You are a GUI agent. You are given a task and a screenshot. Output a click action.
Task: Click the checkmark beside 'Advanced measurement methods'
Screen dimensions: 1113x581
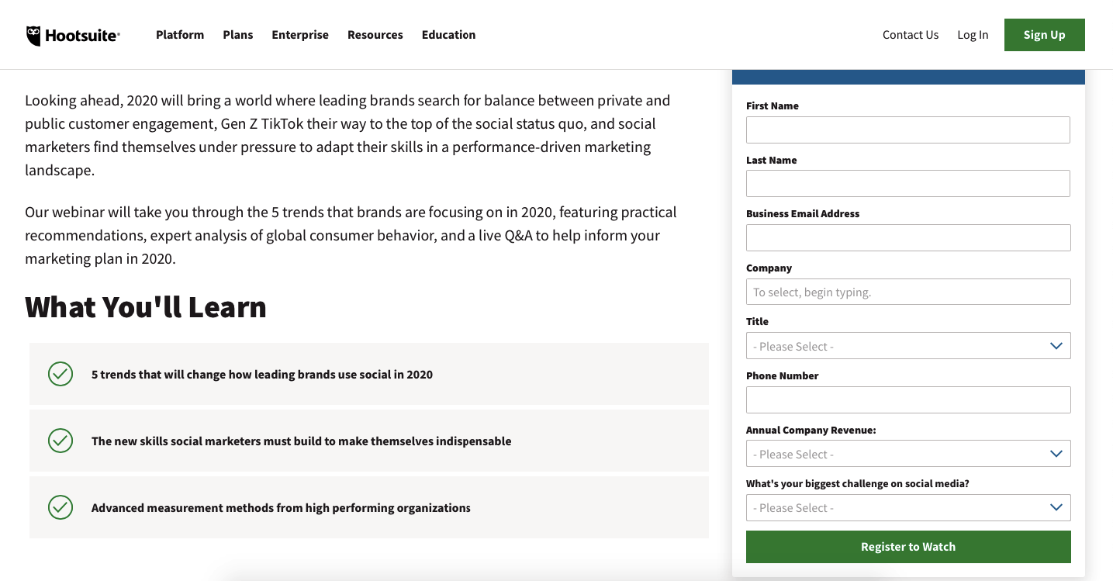60,507
